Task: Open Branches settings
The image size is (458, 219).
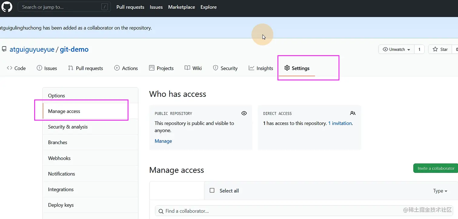Action: [x=90, y=142]
